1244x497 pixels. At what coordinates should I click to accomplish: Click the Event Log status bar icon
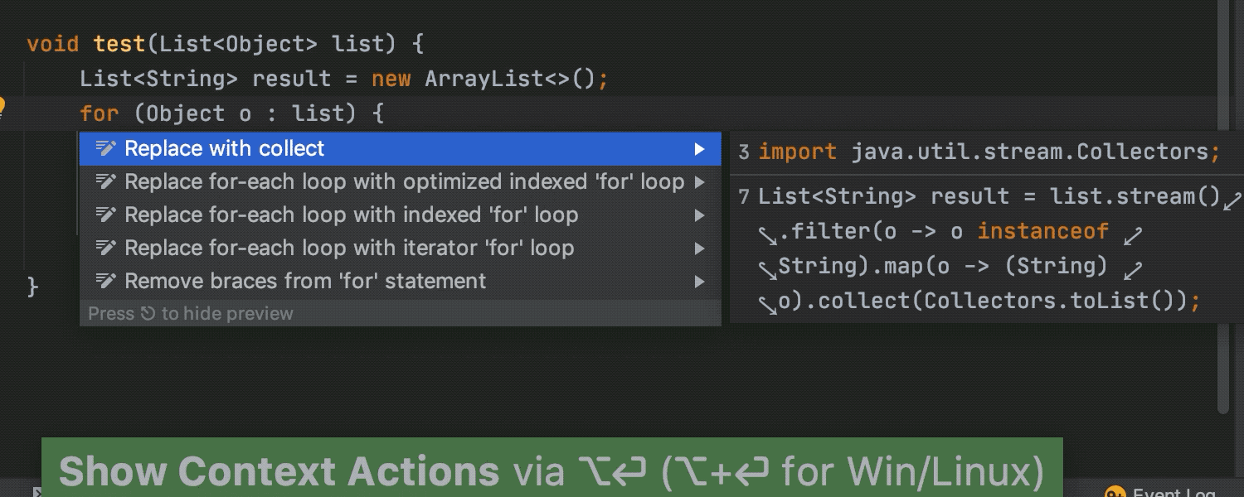1115,494
